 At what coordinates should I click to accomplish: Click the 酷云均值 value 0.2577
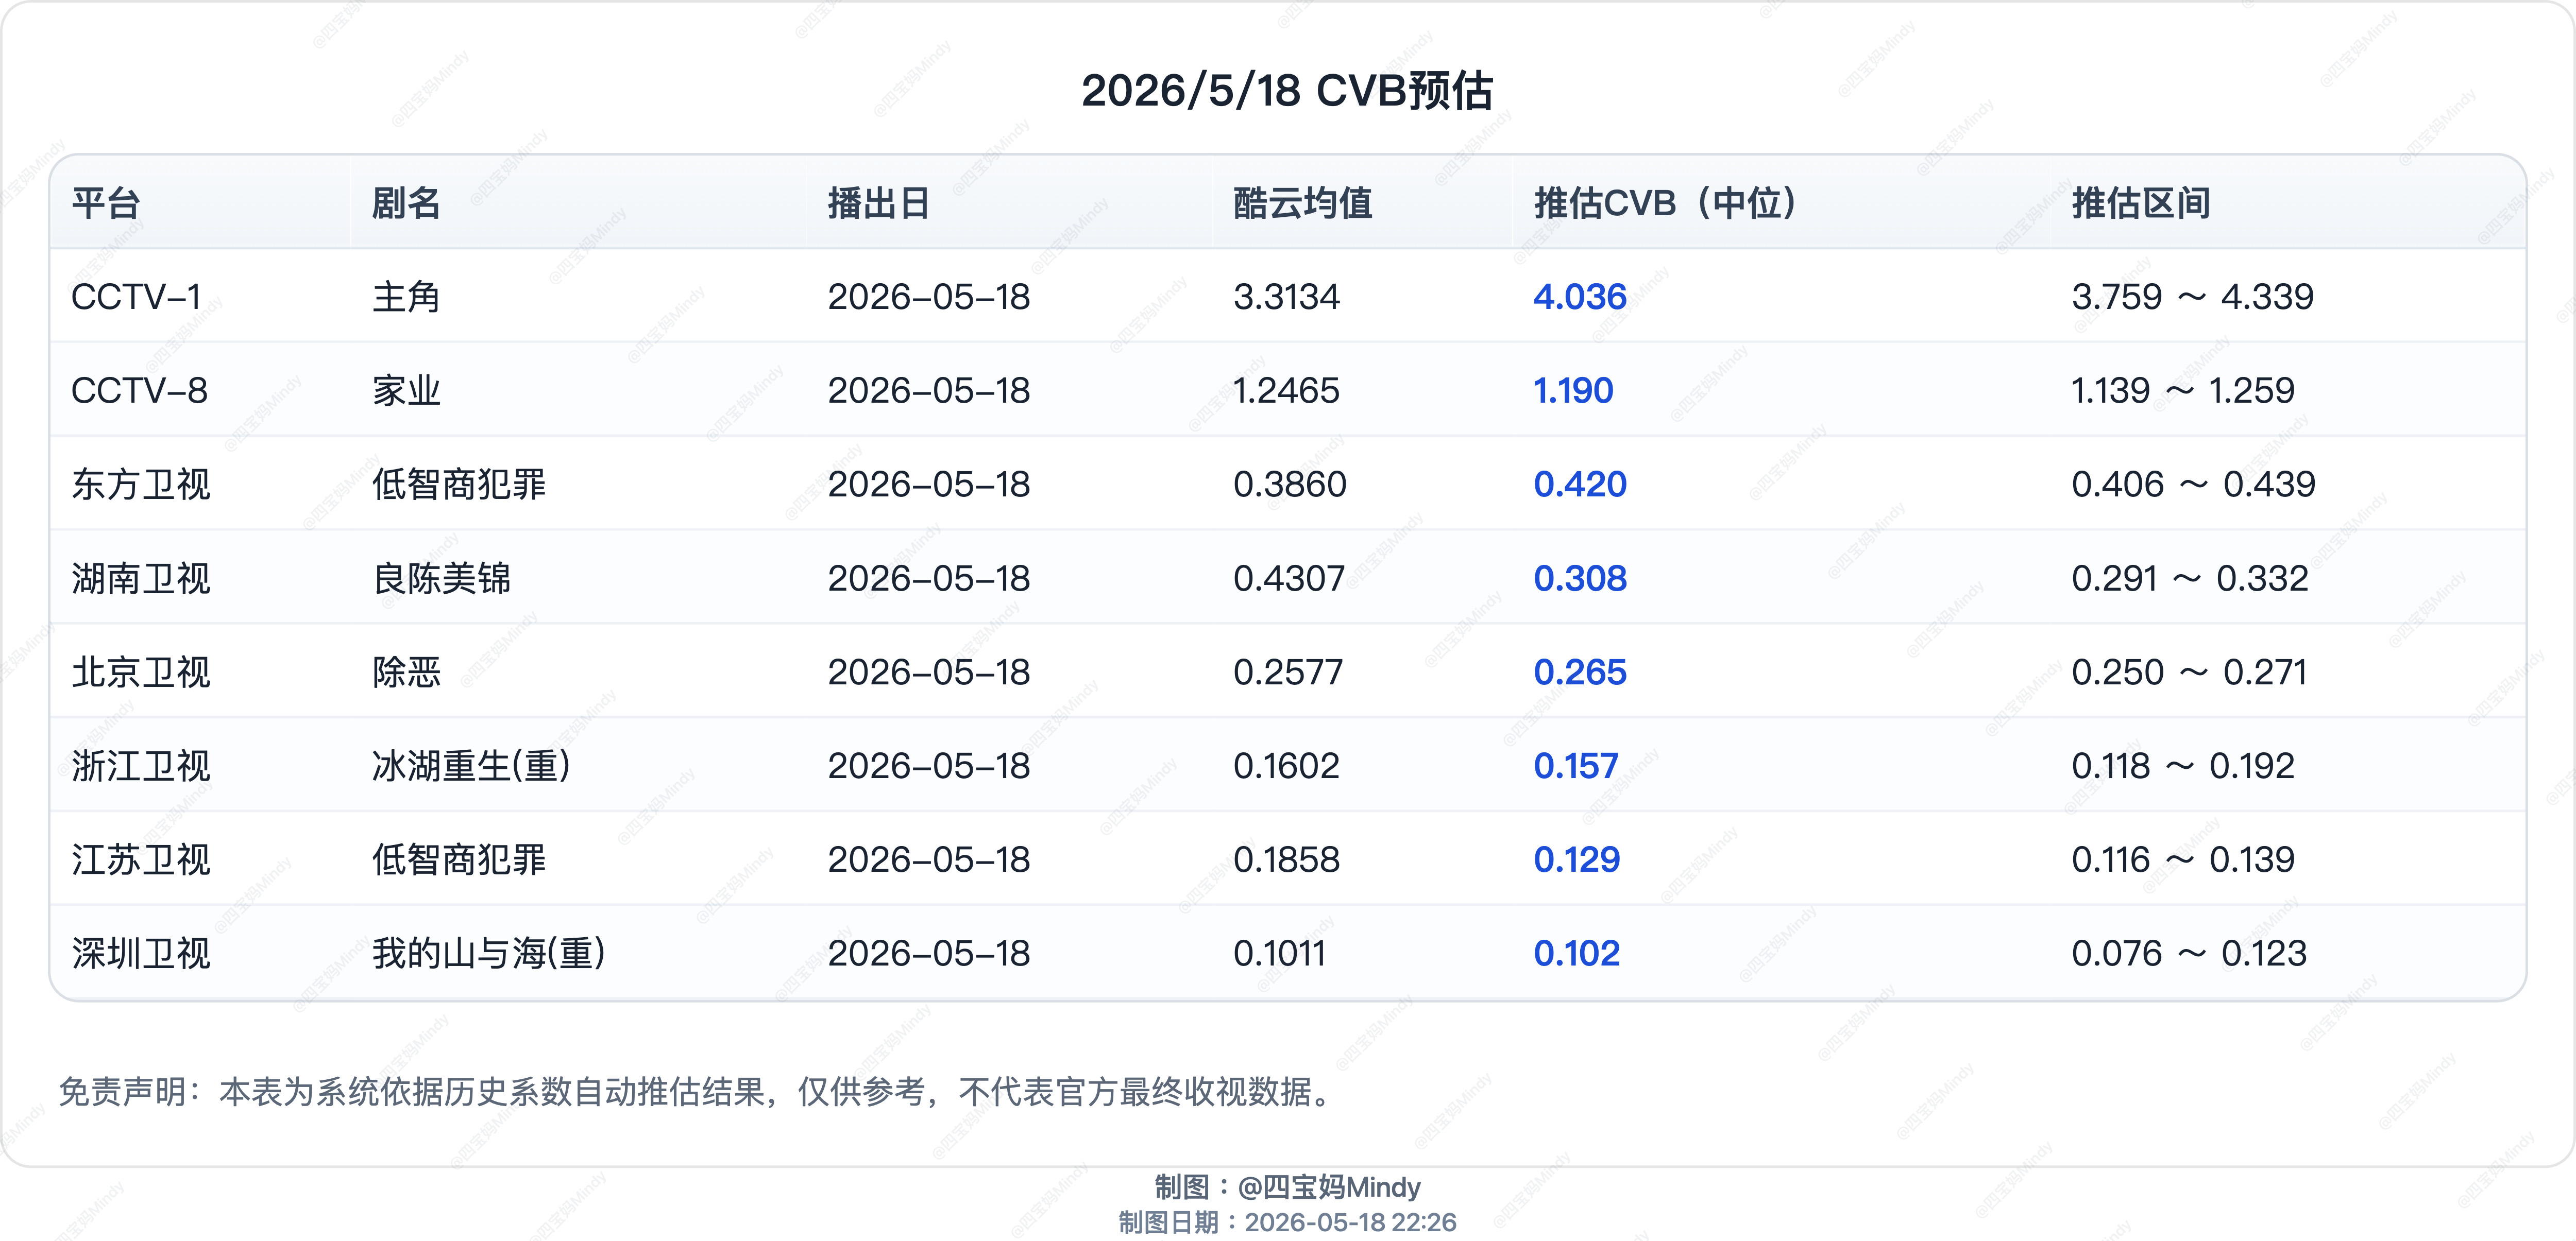click(1288, 673)
